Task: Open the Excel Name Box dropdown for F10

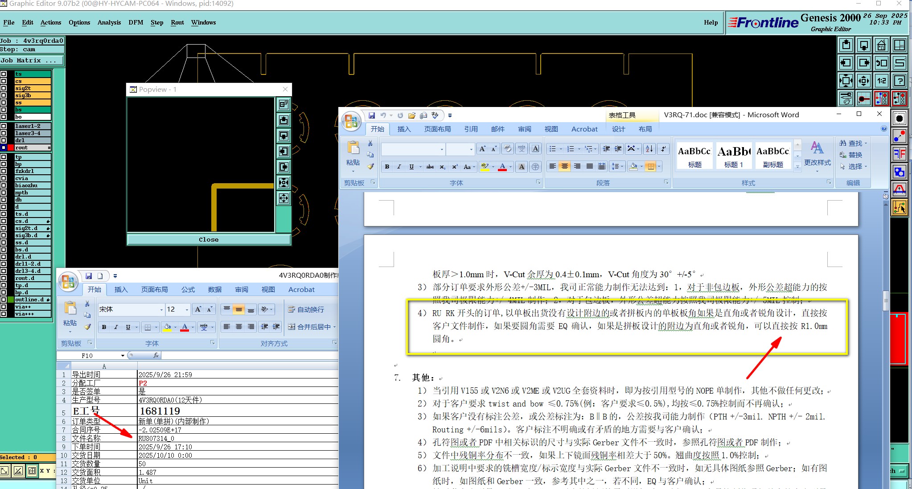Action: pos(123,356)
